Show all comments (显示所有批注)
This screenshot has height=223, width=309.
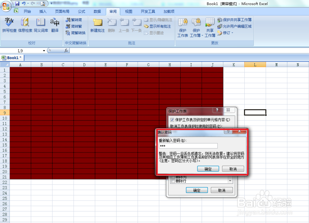158,26
